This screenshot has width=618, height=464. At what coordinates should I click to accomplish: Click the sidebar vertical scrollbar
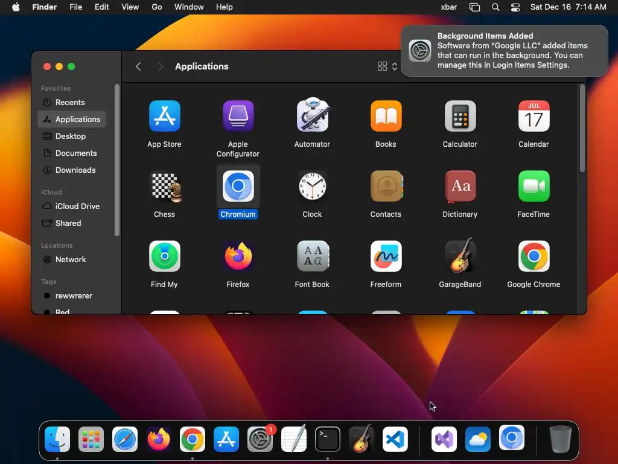[x=116, y=159]
